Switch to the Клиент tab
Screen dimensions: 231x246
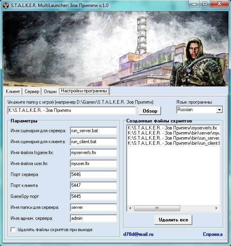click(x=13, y=92)
